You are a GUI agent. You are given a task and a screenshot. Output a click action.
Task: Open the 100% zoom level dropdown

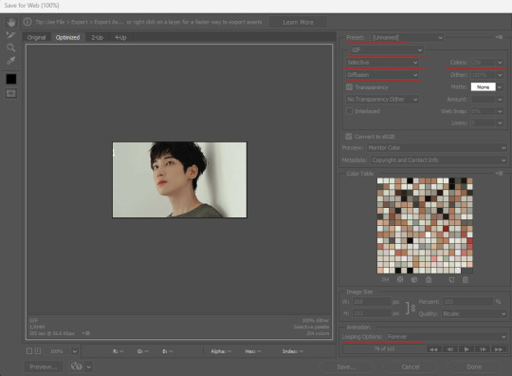[x=75, y=351]
